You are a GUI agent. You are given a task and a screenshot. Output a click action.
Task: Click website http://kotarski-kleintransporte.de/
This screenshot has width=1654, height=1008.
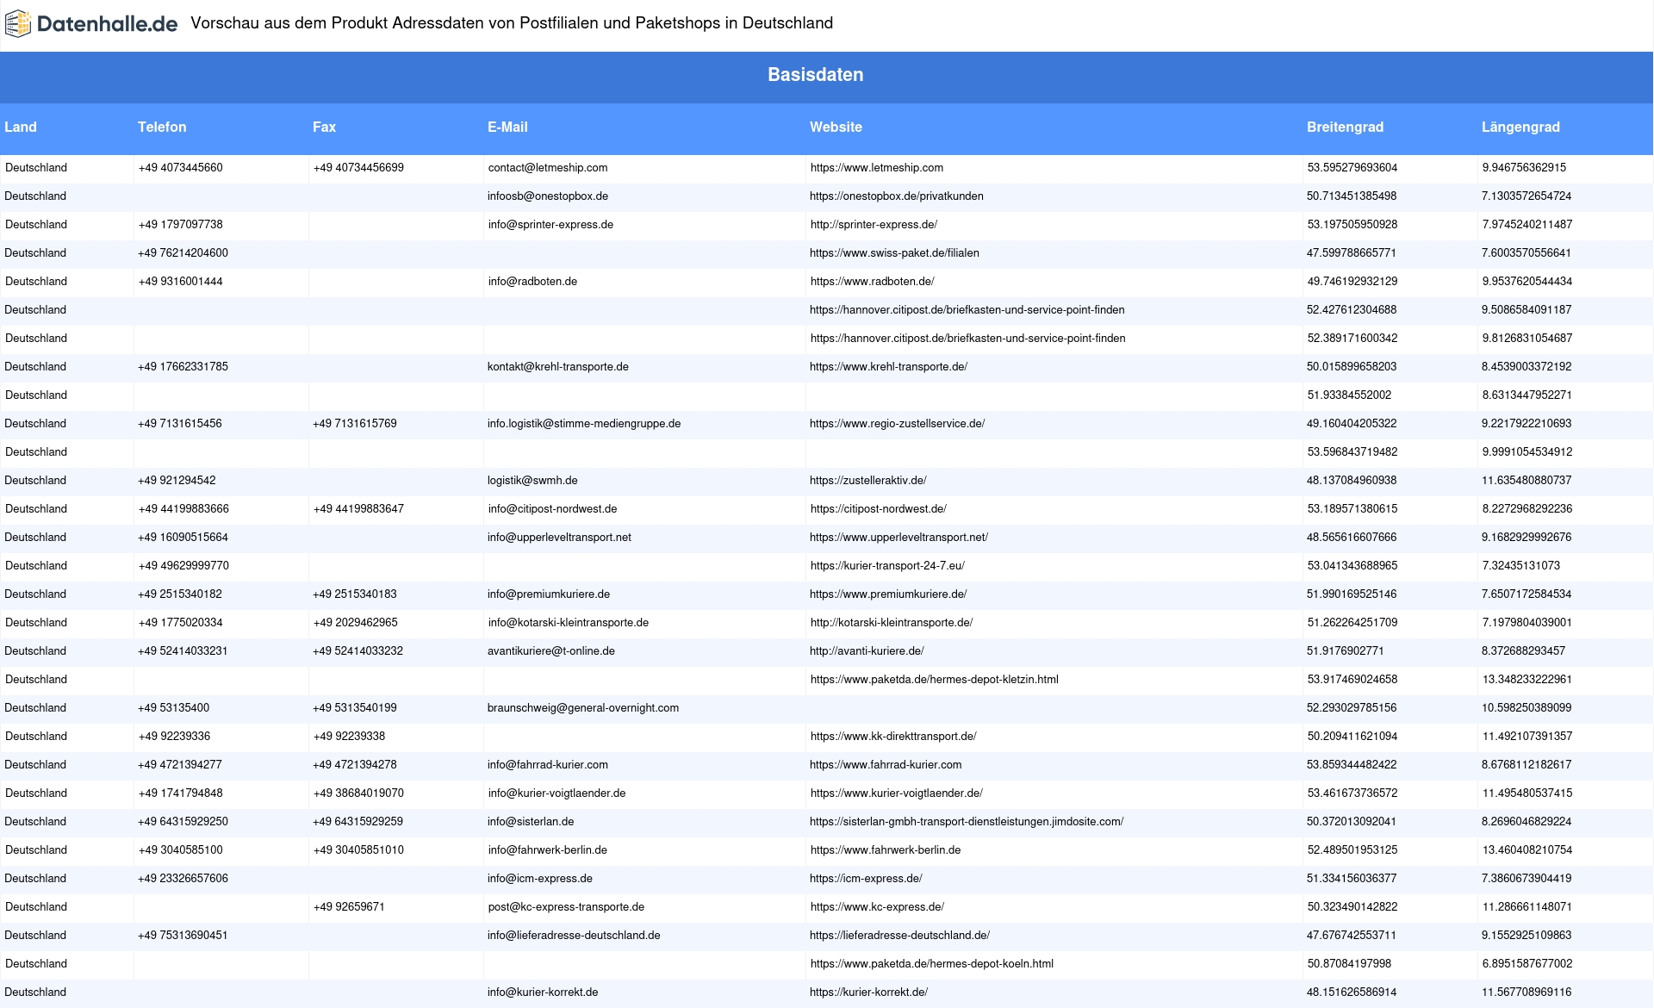pyautogui.click(x=892, y=623)
